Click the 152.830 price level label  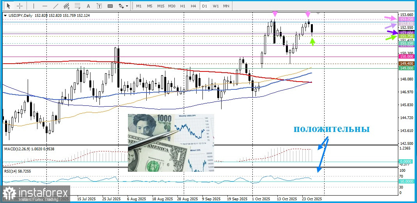tap(406, 24)
